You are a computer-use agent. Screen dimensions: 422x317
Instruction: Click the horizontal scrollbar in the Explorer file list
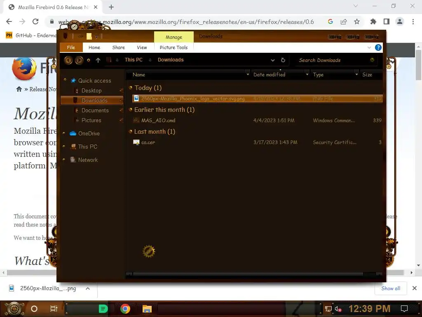[x=248, y=274]
